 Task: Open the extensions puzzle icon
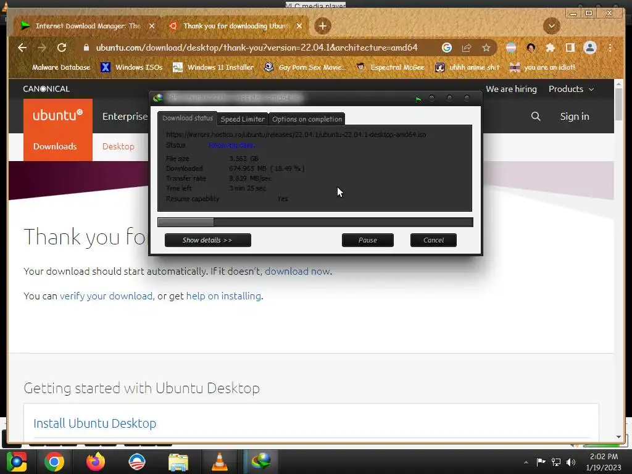tap(550, 48)
